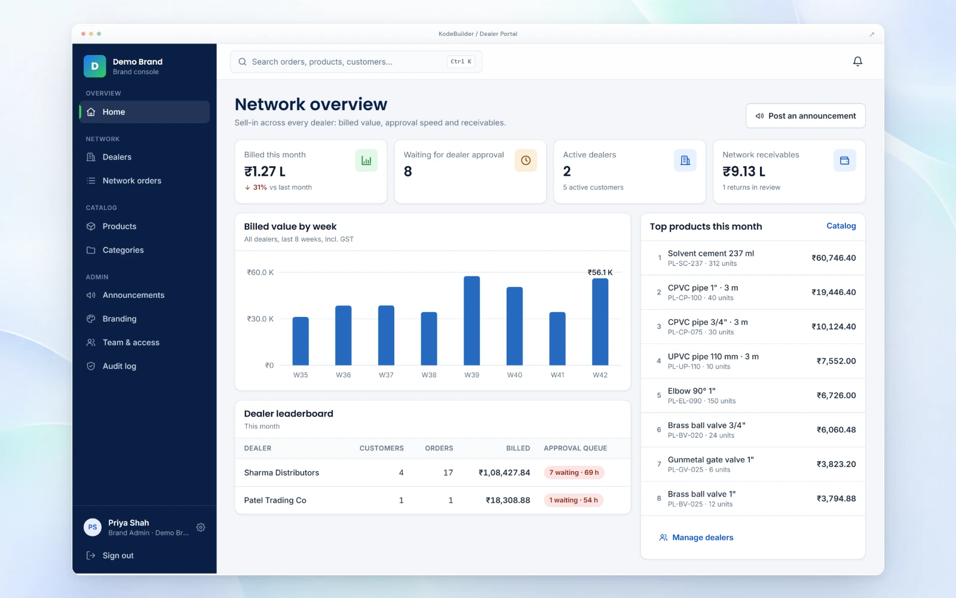Focus the search orders input field
This screenshot has height=598, width=956.
356,62
